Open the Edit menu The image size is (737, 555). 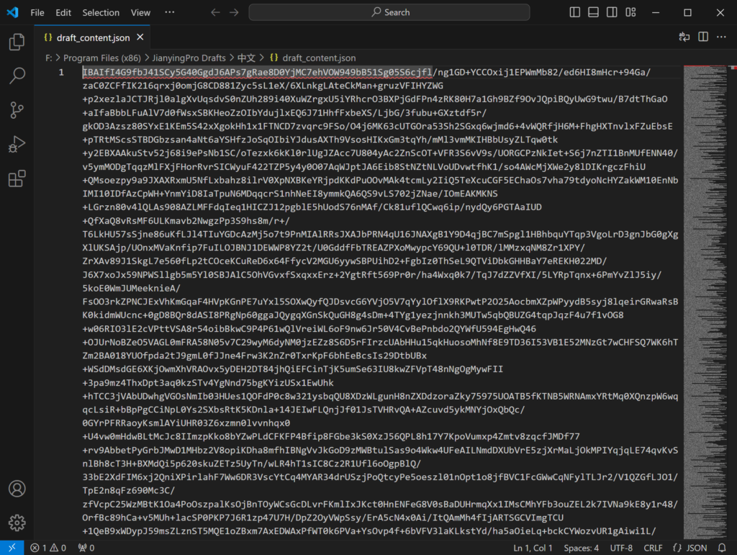point(63,12)
